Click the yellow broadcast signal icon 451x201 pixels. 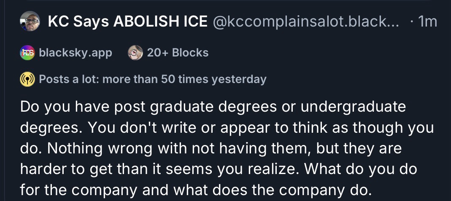tap(27, 79)
